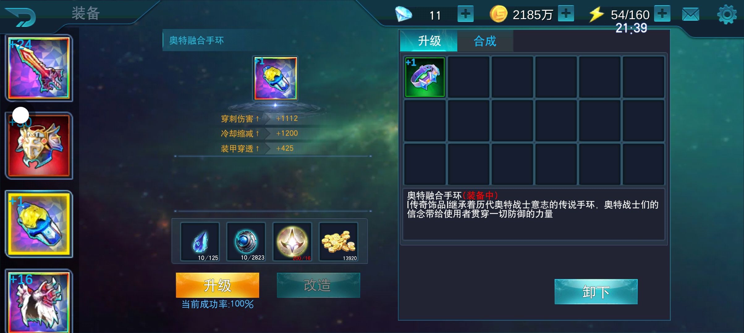
Task: Click the back arrow icon
Action: click(21, 17)
